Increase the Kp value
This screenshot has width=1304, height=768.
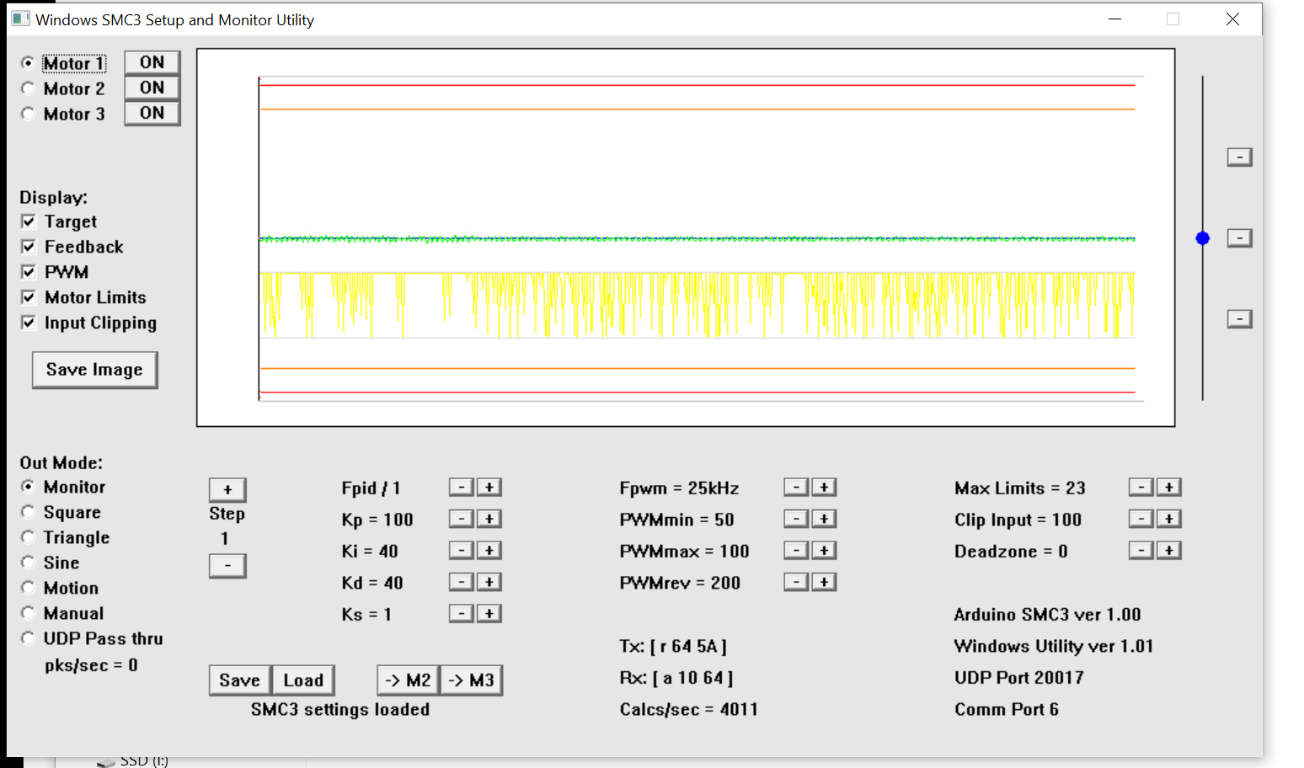click(x=489, y=519)
